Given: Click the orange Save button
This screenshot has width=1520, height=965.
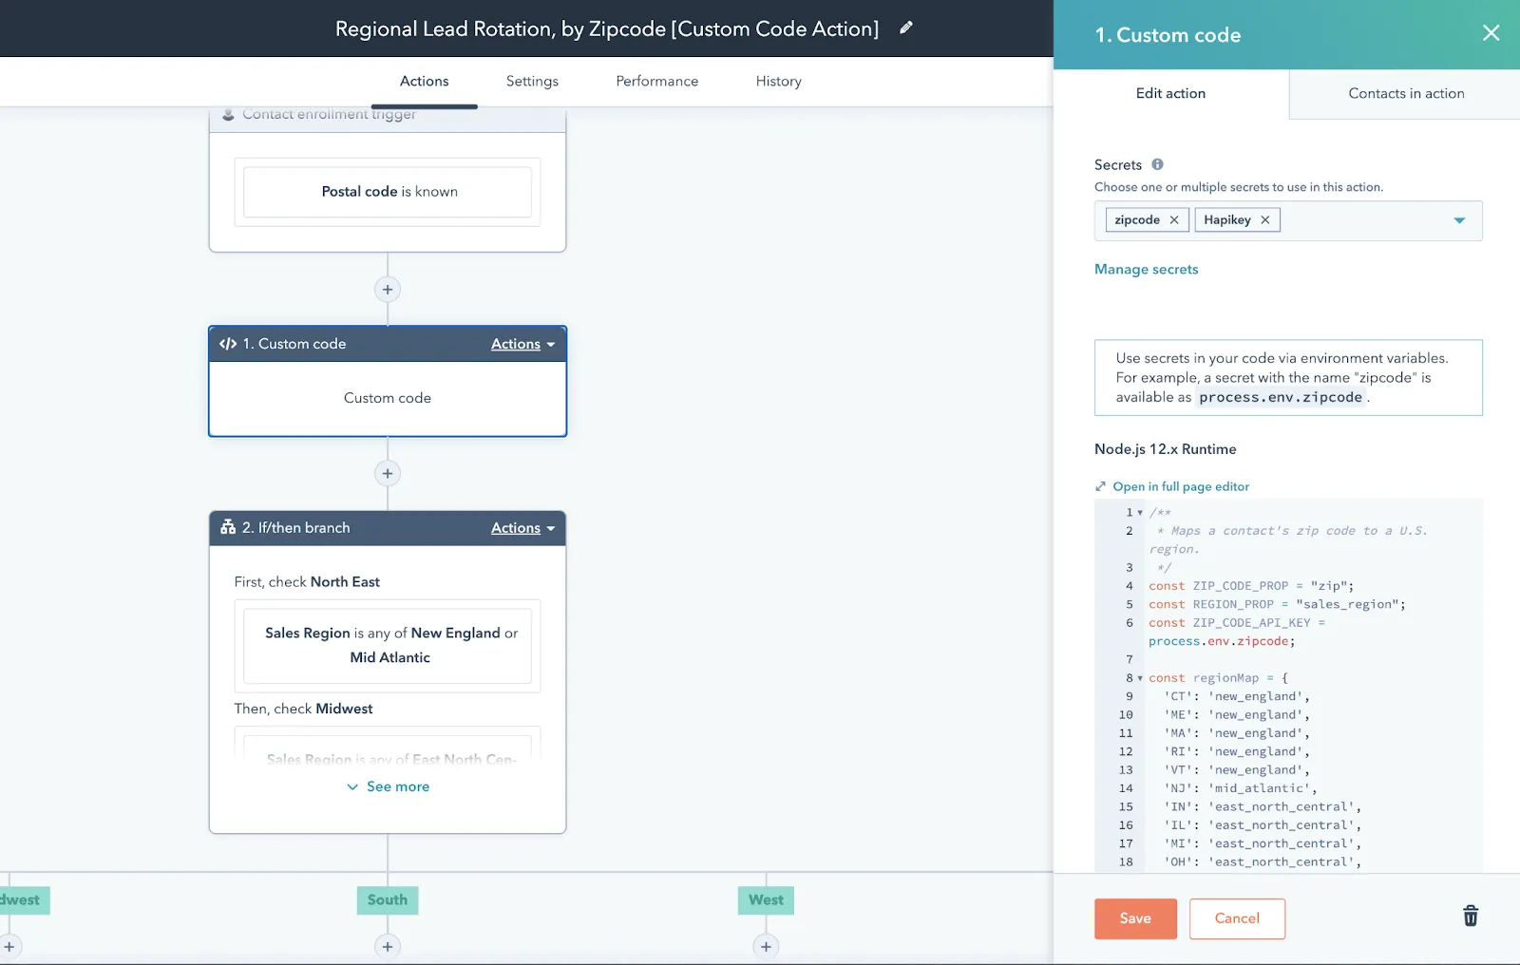Looking at the screenshot, I should coord(1135,918).
